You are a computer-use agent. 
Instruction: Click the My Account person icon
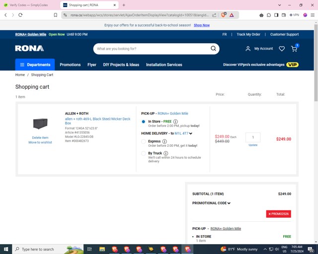click(248, 49)
